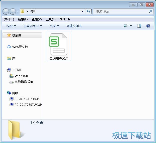
Task: Open network computer PC-20170607WIUN
Action: pos(28,105)
